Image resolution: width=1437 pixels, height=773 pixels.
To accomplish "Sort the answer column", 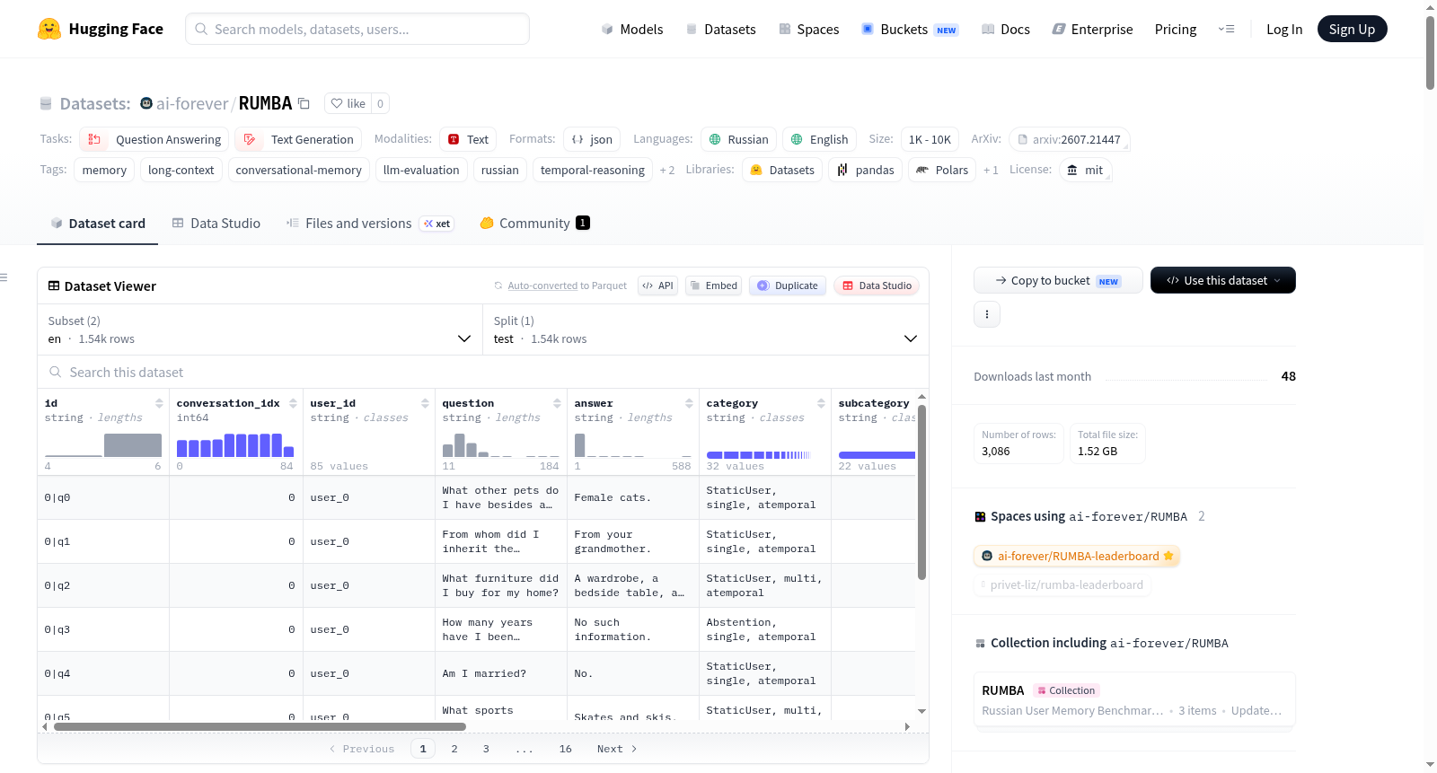I will click(689, 403).
